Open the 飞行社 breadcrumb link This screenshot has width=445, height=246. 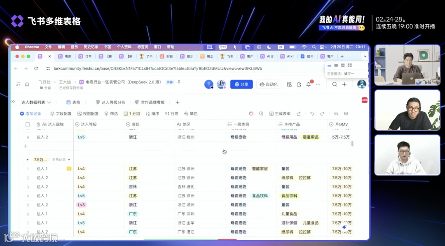pyautogui.click(x=44, y=82)
